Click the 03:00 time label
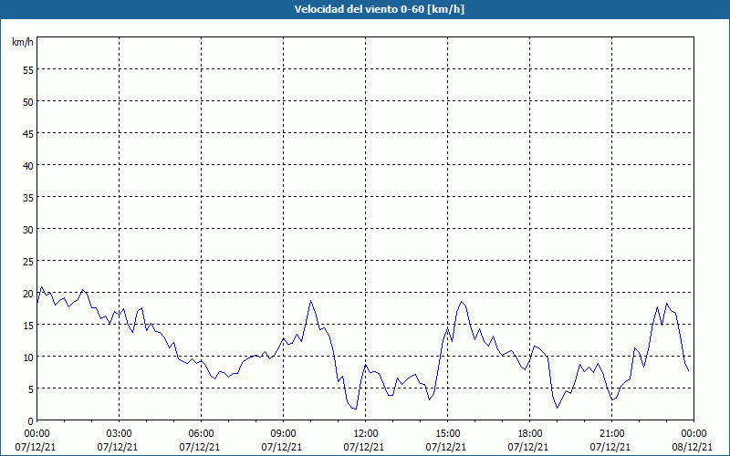Screen dimensions: 730x456 119,433
